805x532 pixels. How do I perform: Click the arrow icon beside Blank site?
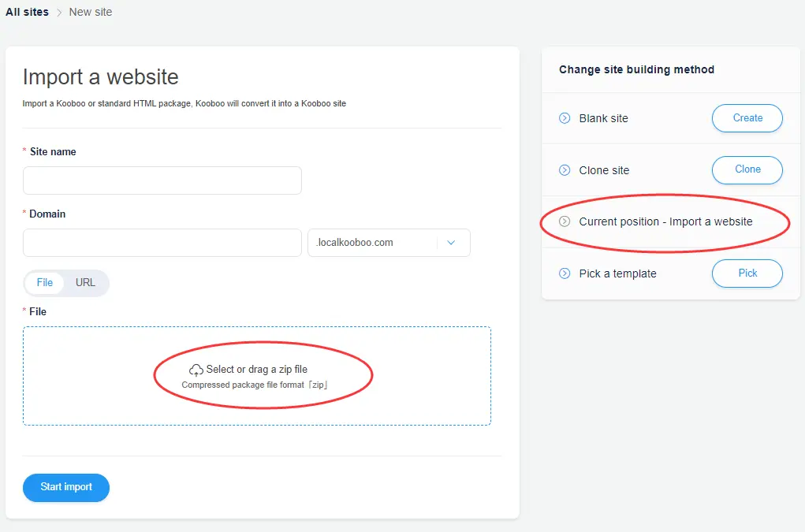(565, 118)
